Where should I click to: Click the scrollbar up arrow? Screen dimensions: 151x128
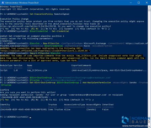(x=149, y=7)
